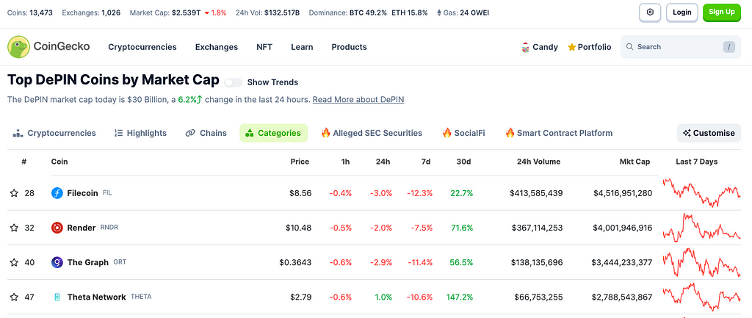Select the Categories tab
752x318 pixels.
(273, 133)
